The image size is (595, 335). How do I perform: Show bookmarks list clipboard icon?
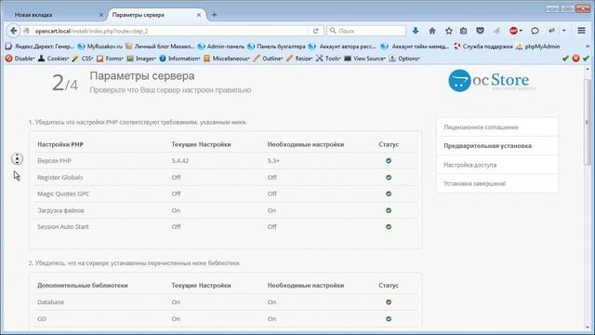tap(463, 31)
